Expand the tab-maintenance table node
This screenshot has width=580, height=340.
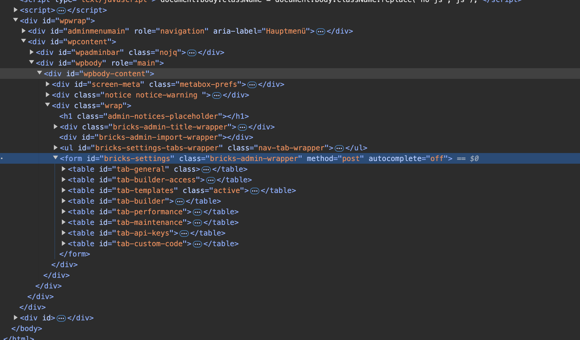[63, 222]
